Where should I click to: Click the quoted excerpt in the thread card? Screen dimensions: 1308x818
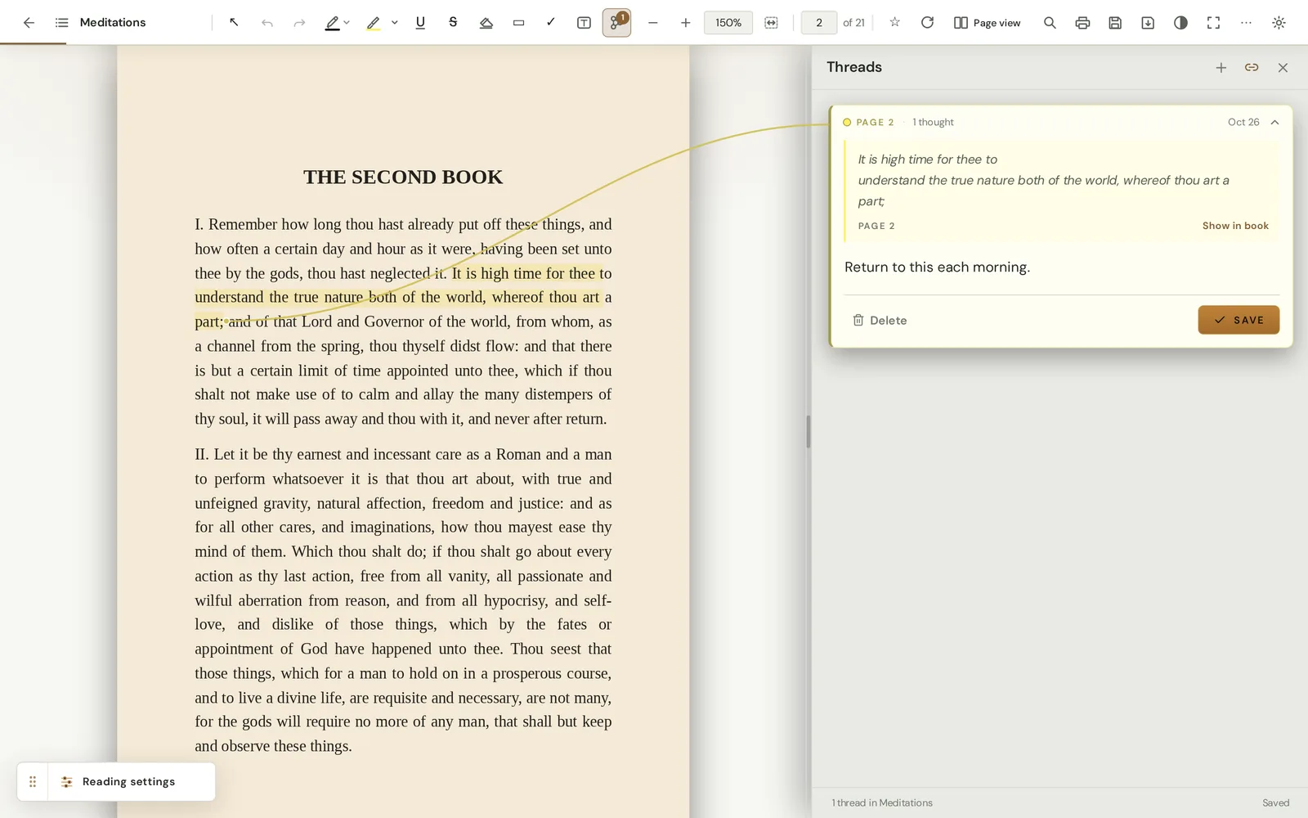1043,180
